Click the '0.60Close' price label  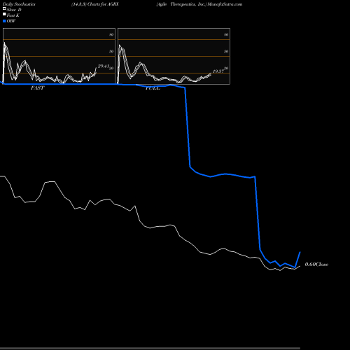click(316, 265)
